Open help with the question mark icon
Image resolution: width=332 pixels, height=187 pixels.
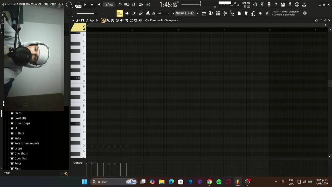point(276,4)
